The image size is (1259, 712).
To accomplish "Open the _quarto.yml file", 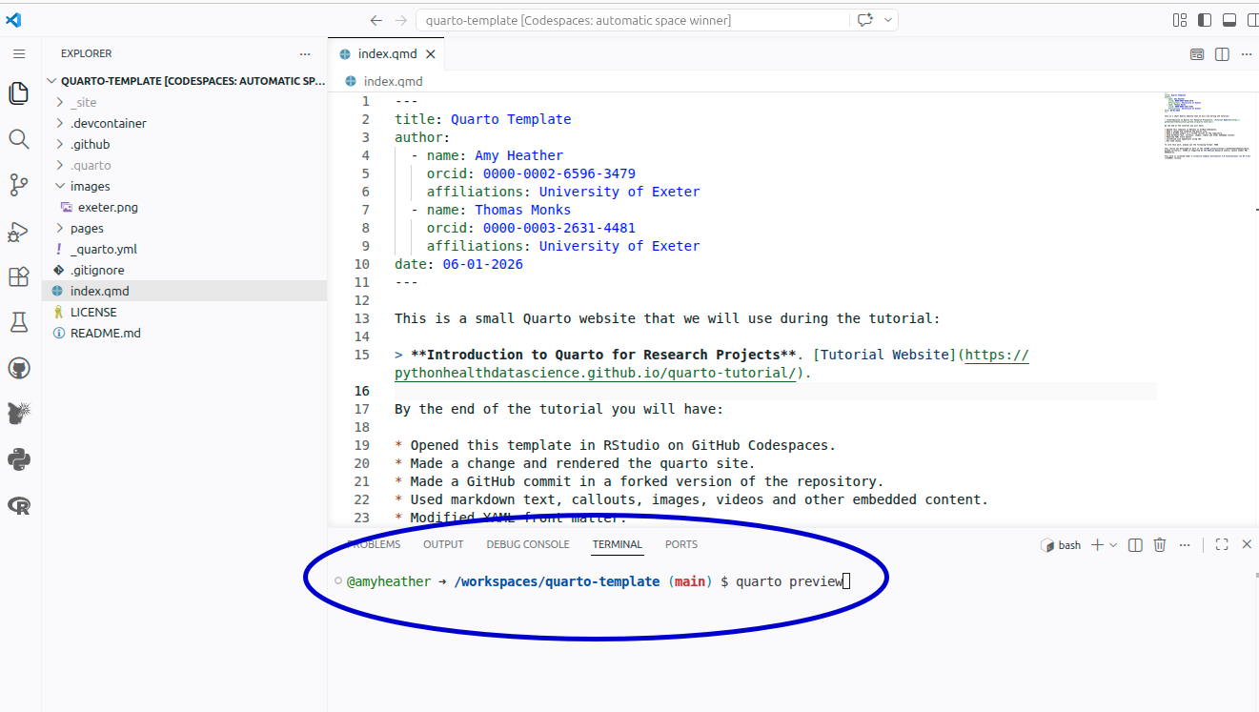I will [x=185, y=249].
